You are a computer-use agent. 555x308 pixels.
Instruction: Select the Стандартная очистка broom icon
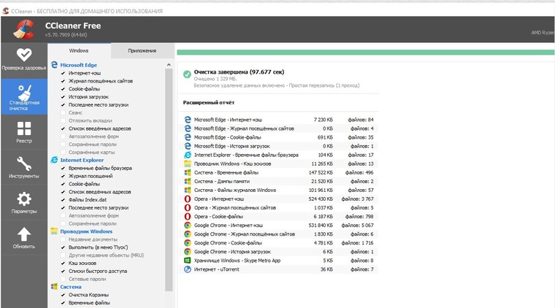click(24, 92)
